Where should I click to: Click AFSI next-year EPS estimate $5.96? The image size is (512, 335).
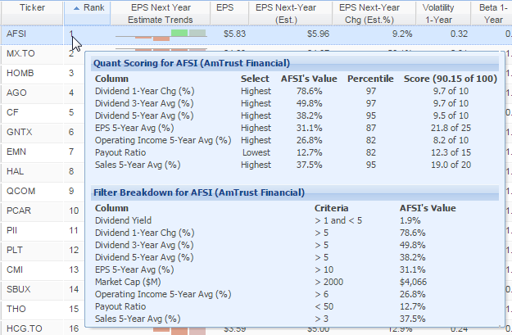click(x=318, y=34)
